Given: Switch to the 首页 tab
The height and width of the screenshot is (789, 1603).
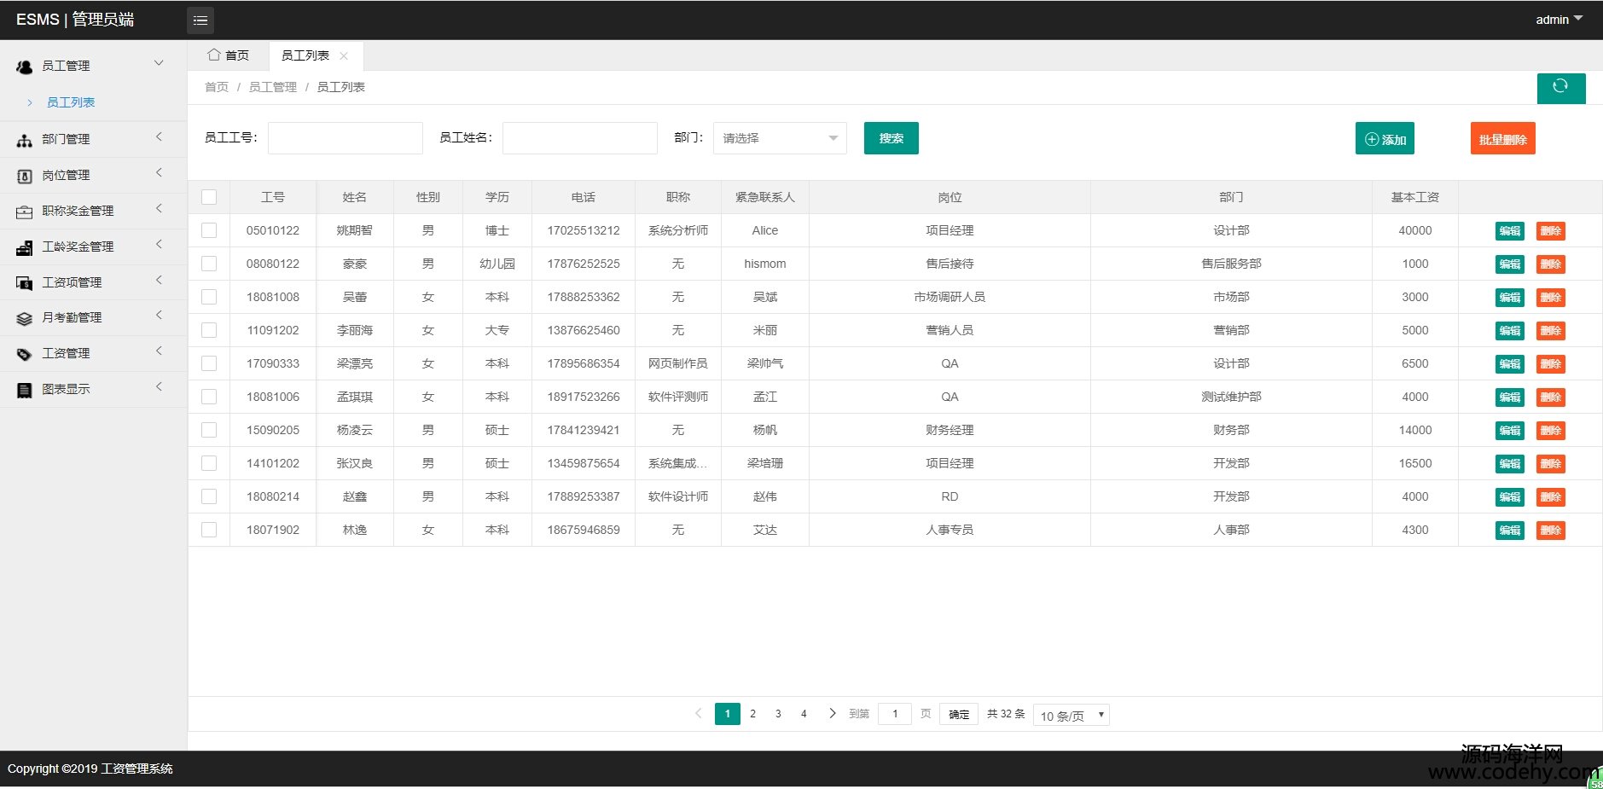Looking at the screenshot, I should coord(229,55).
